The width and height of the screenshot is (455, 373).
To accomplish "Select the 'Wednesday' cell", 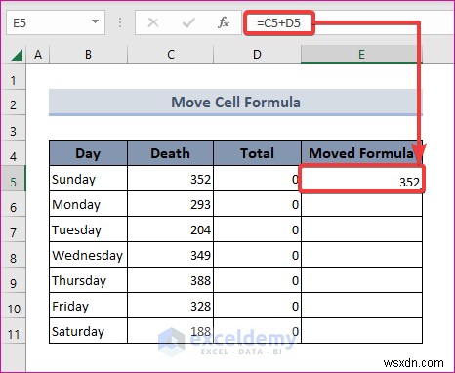I will pos(88,255).
